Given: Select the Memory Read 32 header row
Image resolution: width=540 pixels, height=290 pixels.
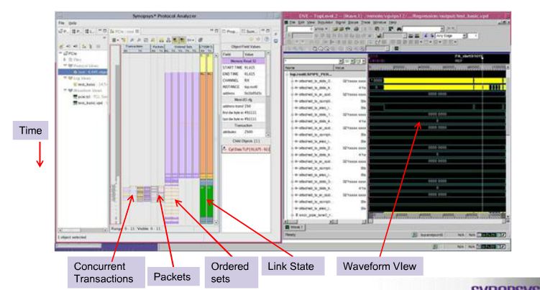Looking at the screenshot, I should 244,61.
